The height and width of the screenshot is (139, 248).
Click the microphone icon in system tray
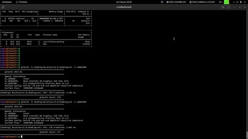click(241, 2)
